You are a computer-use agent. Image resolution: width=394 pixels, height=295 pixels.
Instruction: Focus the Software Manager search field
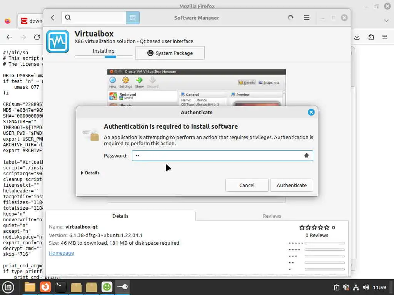tap(94, 18)
